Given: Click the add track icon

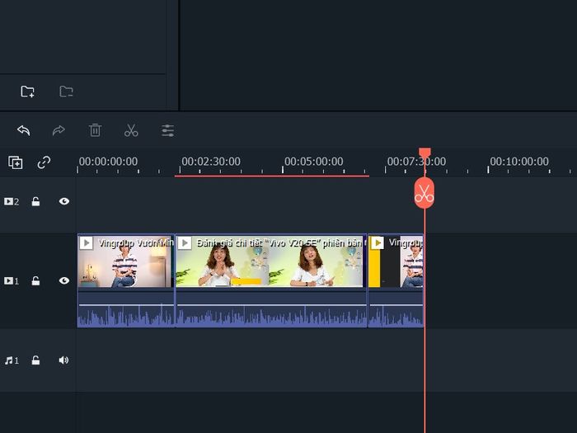Looking at the screenshot, I should [16, 162].
